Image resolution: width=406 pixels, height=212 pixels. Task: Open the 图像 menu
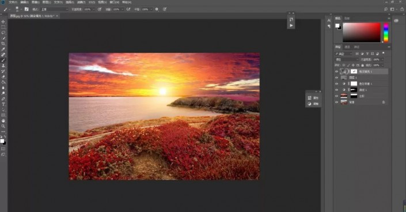click(x=35, y=2)
